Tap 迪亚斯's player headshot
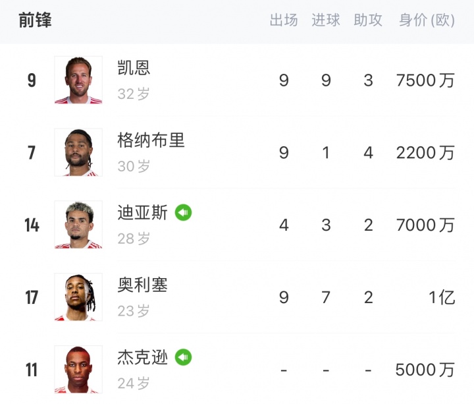Viewport: 474px width, 404px height. [x=78, y=225]
